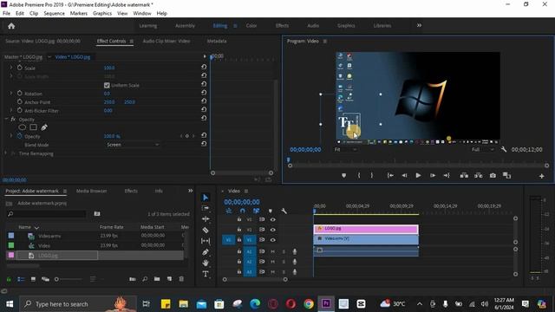Image resolution: width=555 pixels, height=312 pixels.
Task: Open the Media Browser tab
Action: [92, 191]
